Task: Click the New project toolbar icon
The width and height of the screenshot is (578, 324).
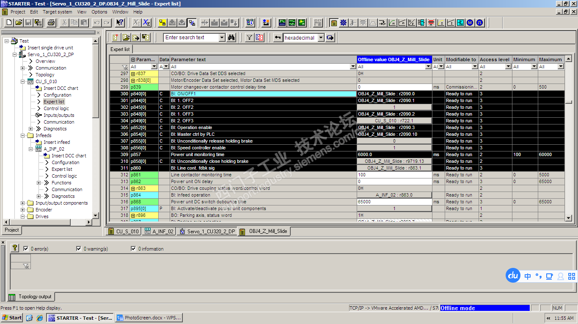Action: 9,22
